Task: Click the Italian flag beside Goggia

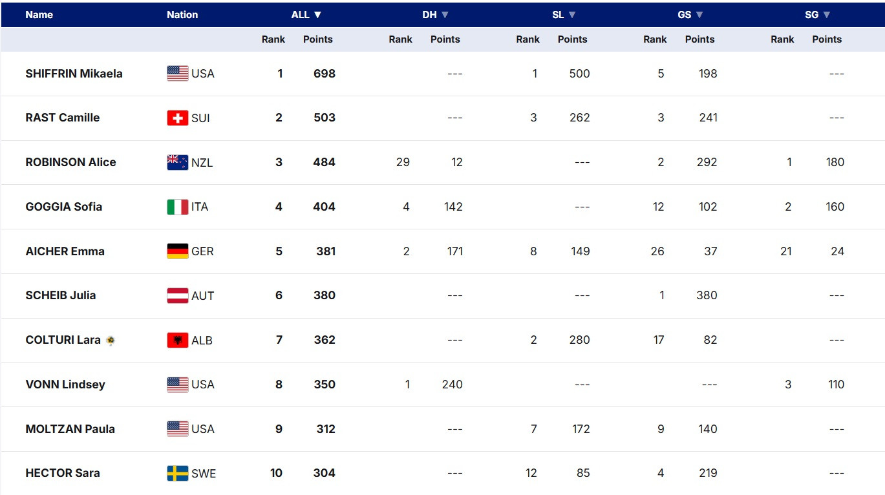Action: [178, 207]
